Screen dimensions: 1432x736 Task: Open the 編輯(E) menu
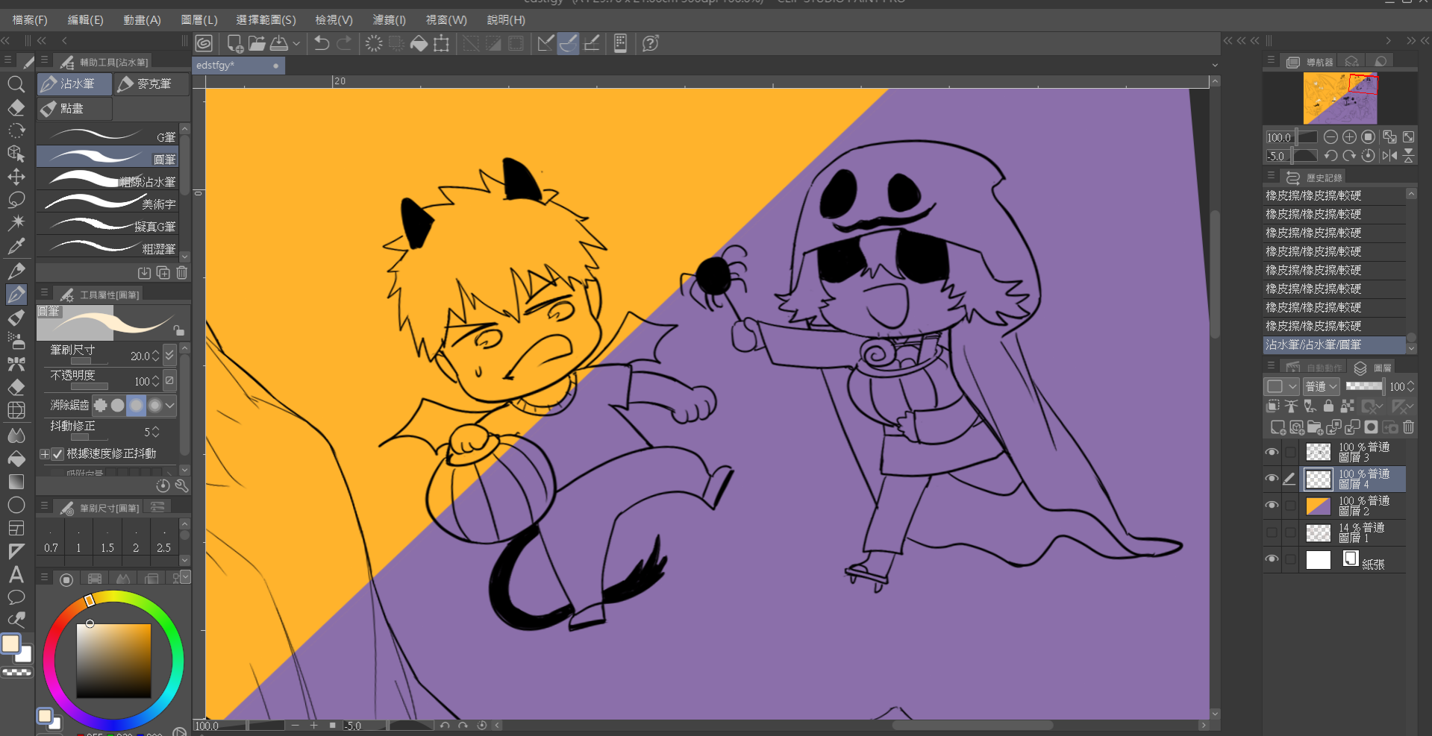click(x=86, y=20)
